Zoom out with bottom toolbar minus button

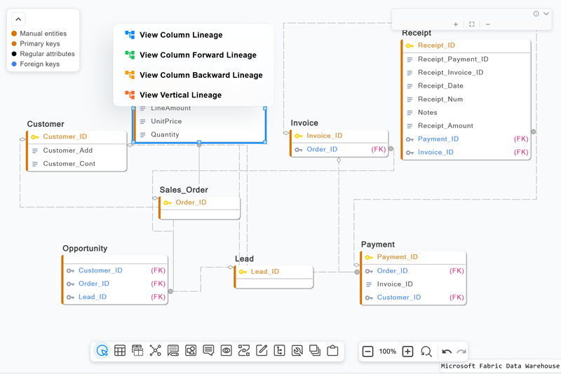click(367, 352)
